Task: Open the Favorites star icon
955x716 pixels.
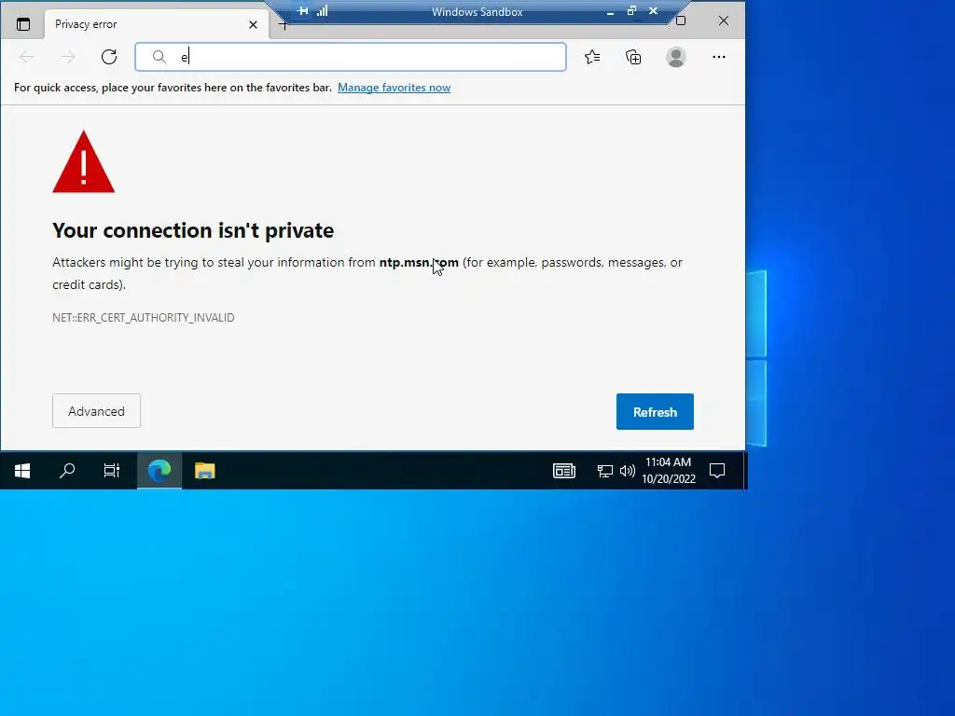Action: pos(592,57)
